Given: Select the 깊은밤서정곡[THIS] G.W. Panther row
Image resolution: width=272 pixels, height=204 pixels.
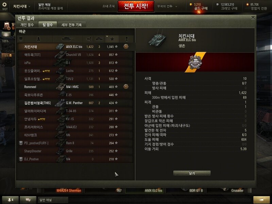Looking at the screenshot, I should point(75,103).
